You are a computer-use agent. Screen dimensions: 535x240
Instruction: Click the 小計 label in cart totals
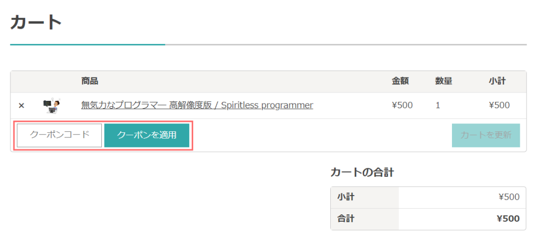point(346,197)
